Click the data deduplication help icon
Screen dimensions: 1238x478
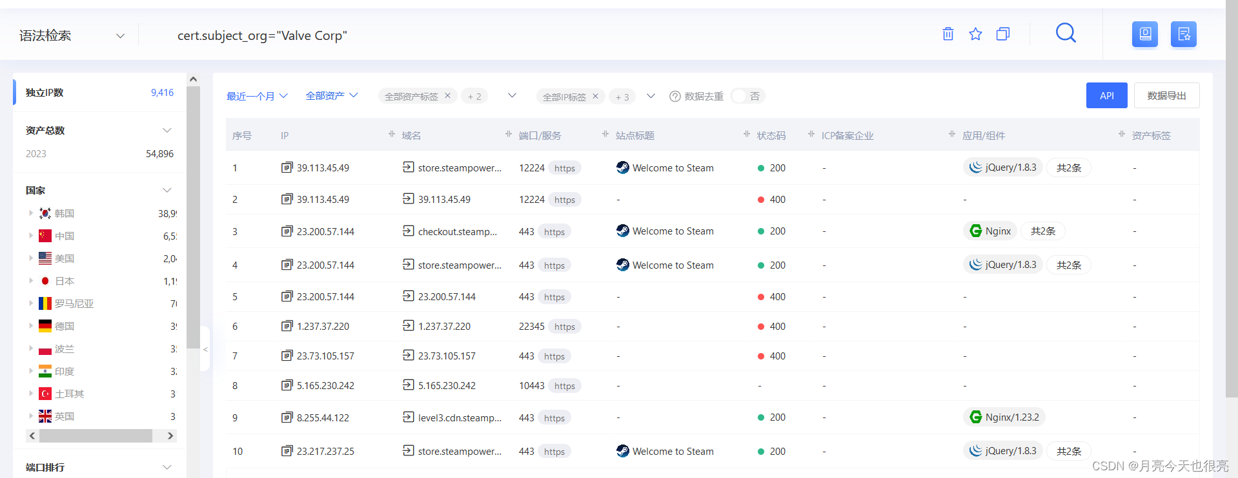point(675,96)
